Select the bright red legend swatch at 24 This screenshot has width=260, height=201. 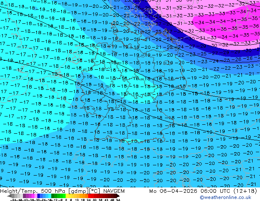coord(89,196)
